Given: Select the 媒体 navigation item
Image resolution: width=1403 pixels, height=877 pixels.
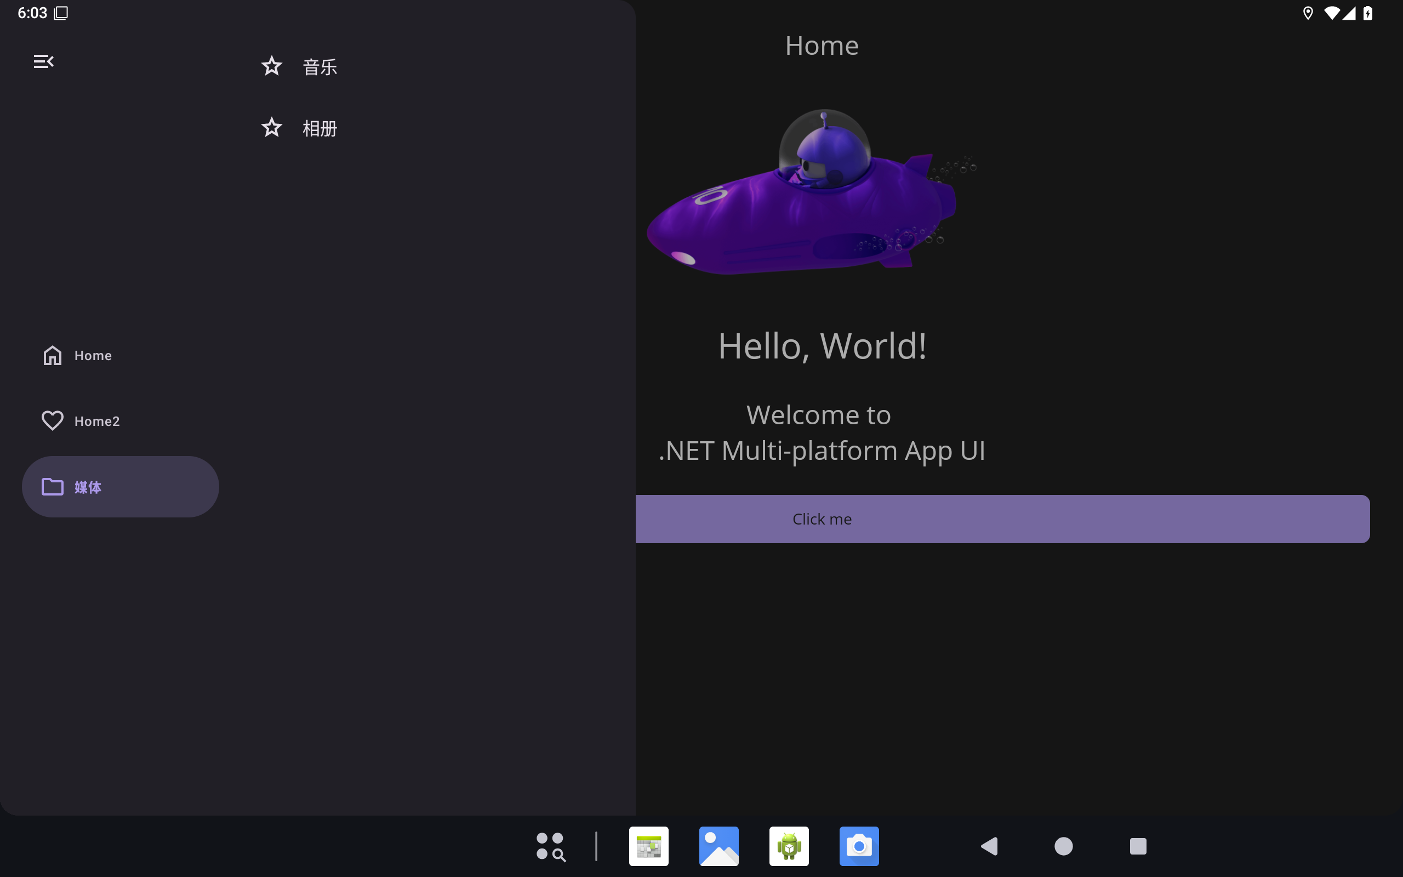Looking at the screenshot, I should 121,487.
